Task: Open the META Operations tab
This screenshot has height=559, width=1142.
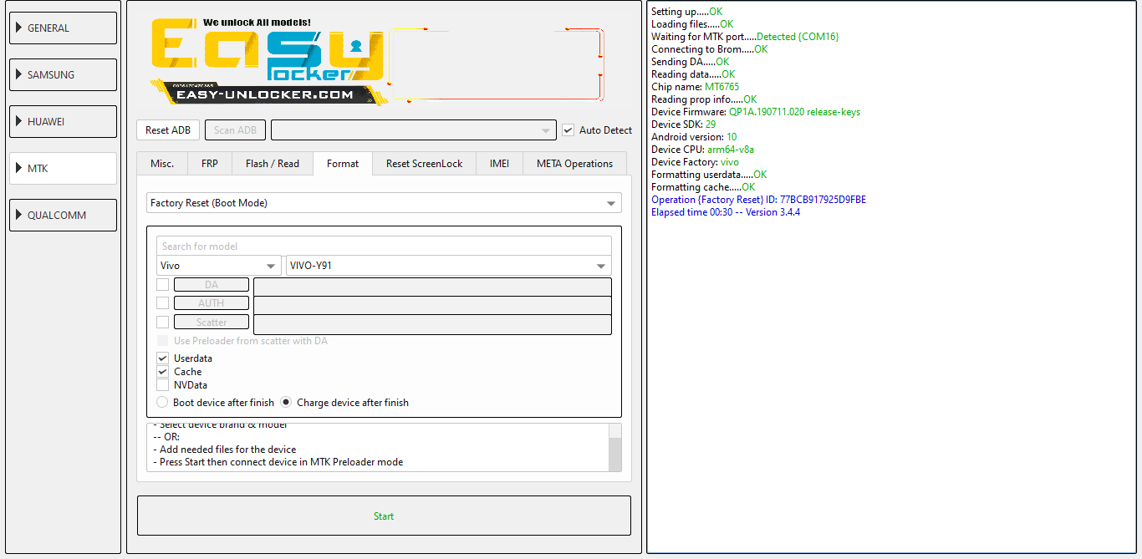Action: tap(574, 164)
